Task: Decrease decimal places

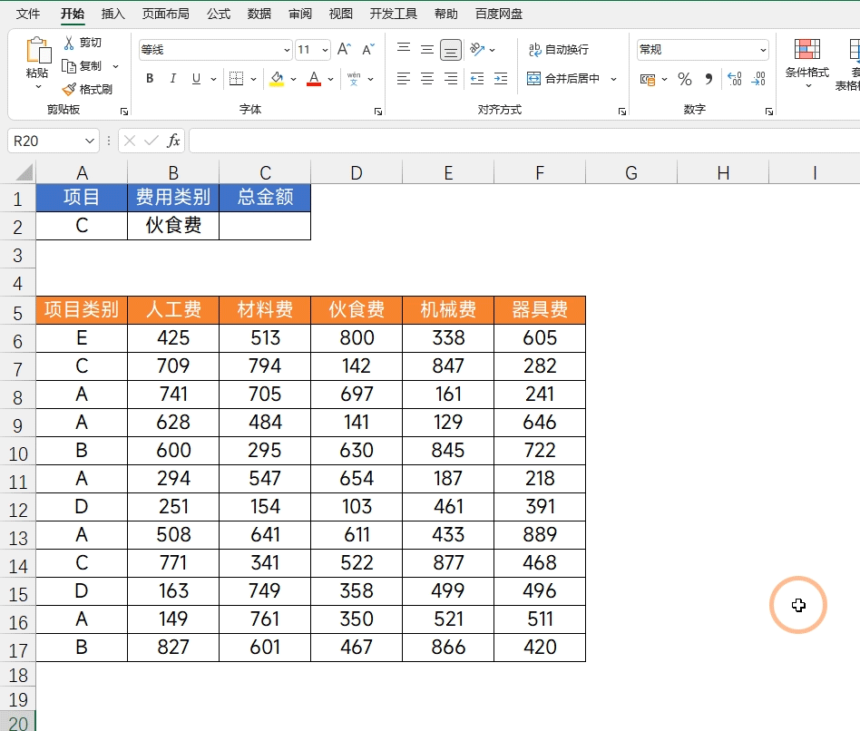Action: click(x=758, y=79)
